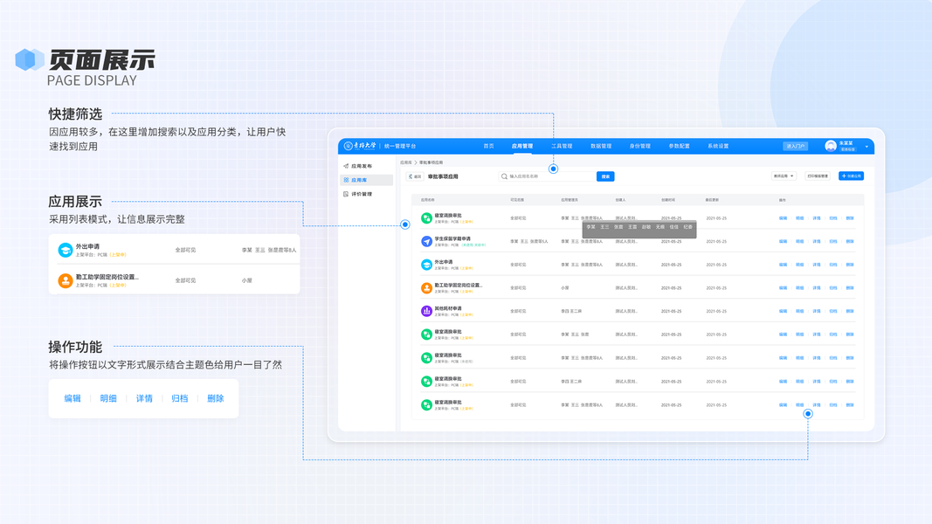
Task: Click the 最后更新 column header
Action: (x=712, y=200)
